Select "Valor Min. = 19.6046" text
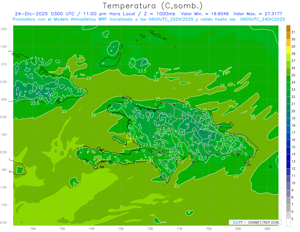 click(205, 14)
